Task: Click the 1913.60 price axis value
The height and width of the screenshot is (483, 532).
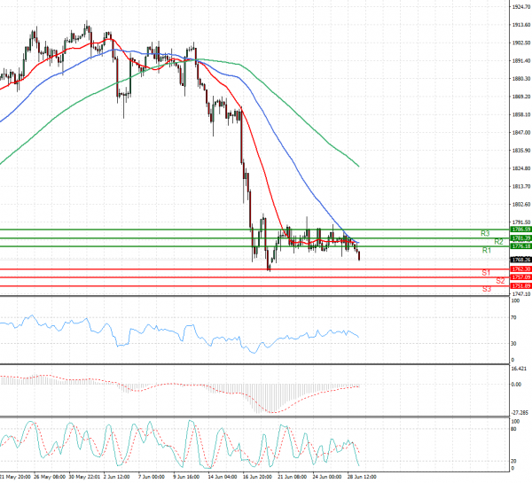Action: click(521, 25)
